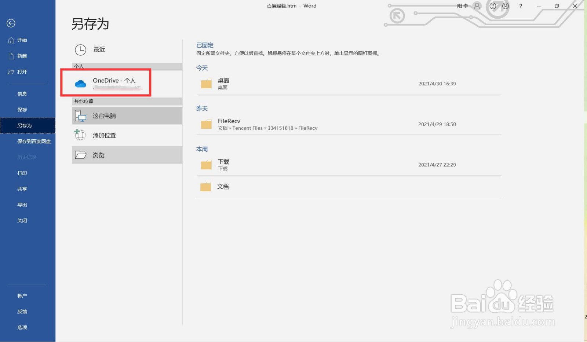Switch to the 导出 section
This screenshot has width=587, height=342.
coord(22,204)
